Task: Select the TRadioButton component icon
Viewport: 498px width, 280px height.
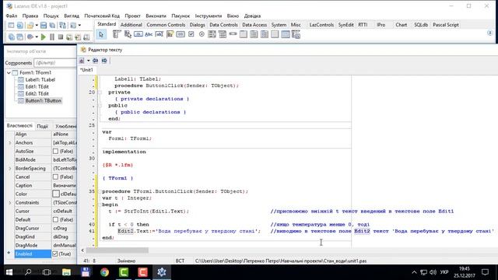Action: click(x=202, y=34)
